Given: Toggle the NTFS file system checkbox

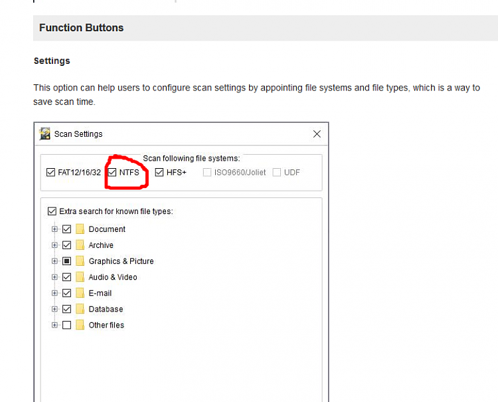Looking at the screenshot, I should click(x=112, y=173).
